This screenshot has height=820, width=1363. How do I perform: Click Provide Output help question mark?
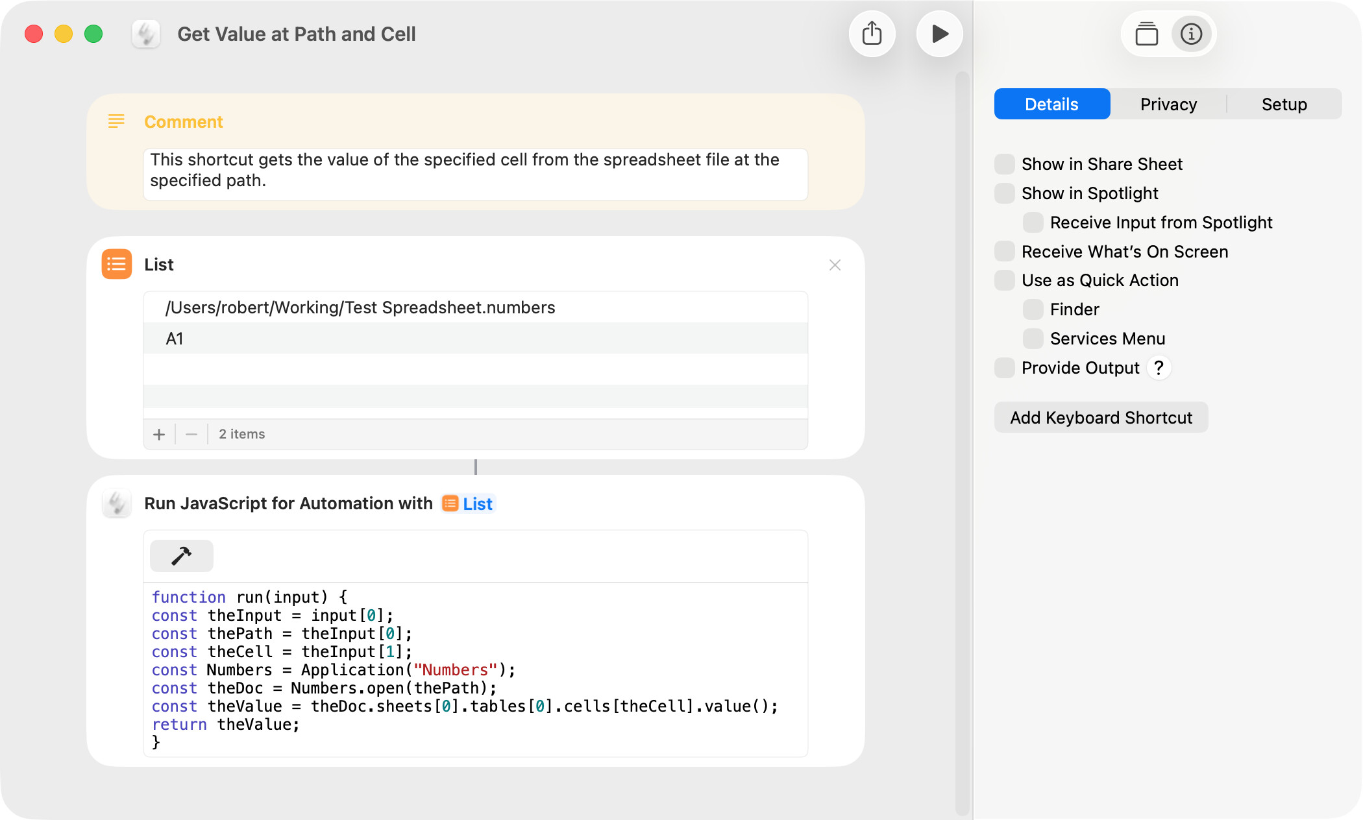tap(1159, 368)
